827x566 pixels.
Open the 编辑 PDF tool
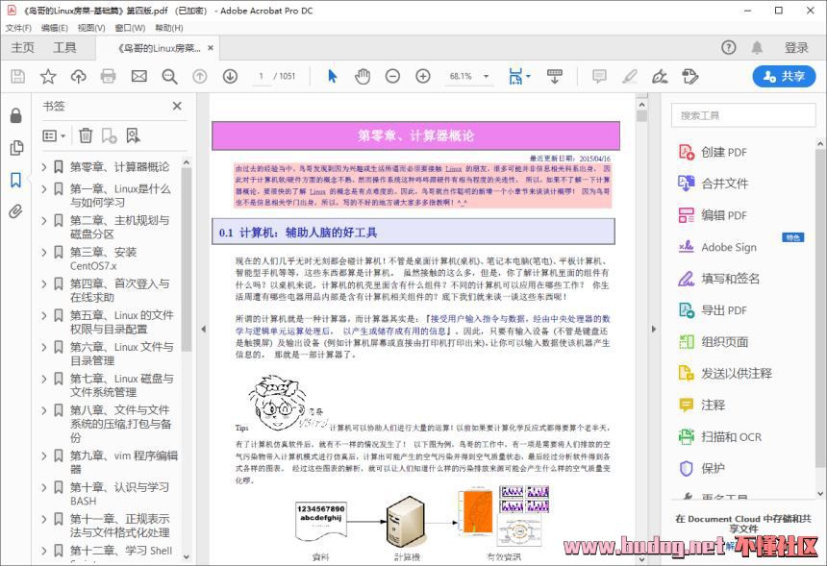(714, 215)
